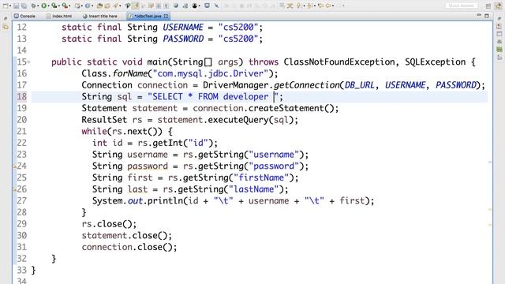The image size is (505, 284).
Task: Click the Open Perspective icon
Action: pyautogui.click(x=488, y=6)
